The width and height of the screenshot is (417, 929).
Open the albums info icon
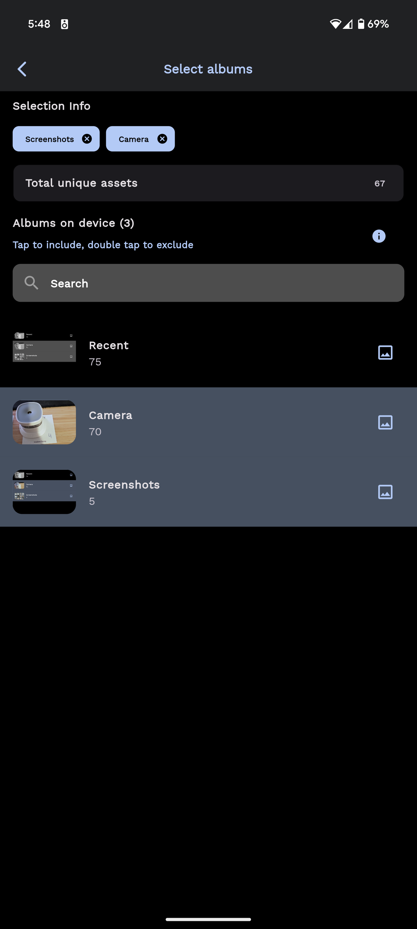tap(379, 236)
